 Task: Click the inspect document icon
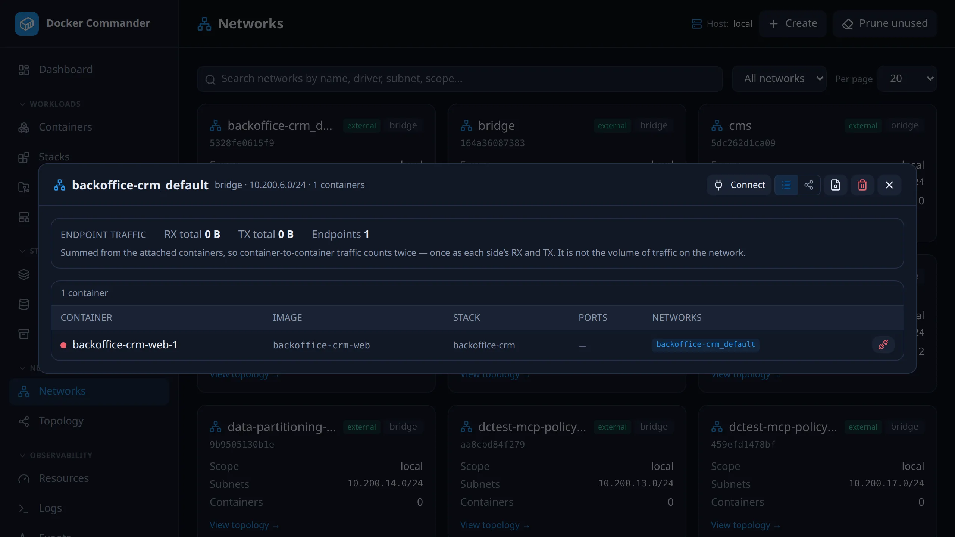point(836,185)
